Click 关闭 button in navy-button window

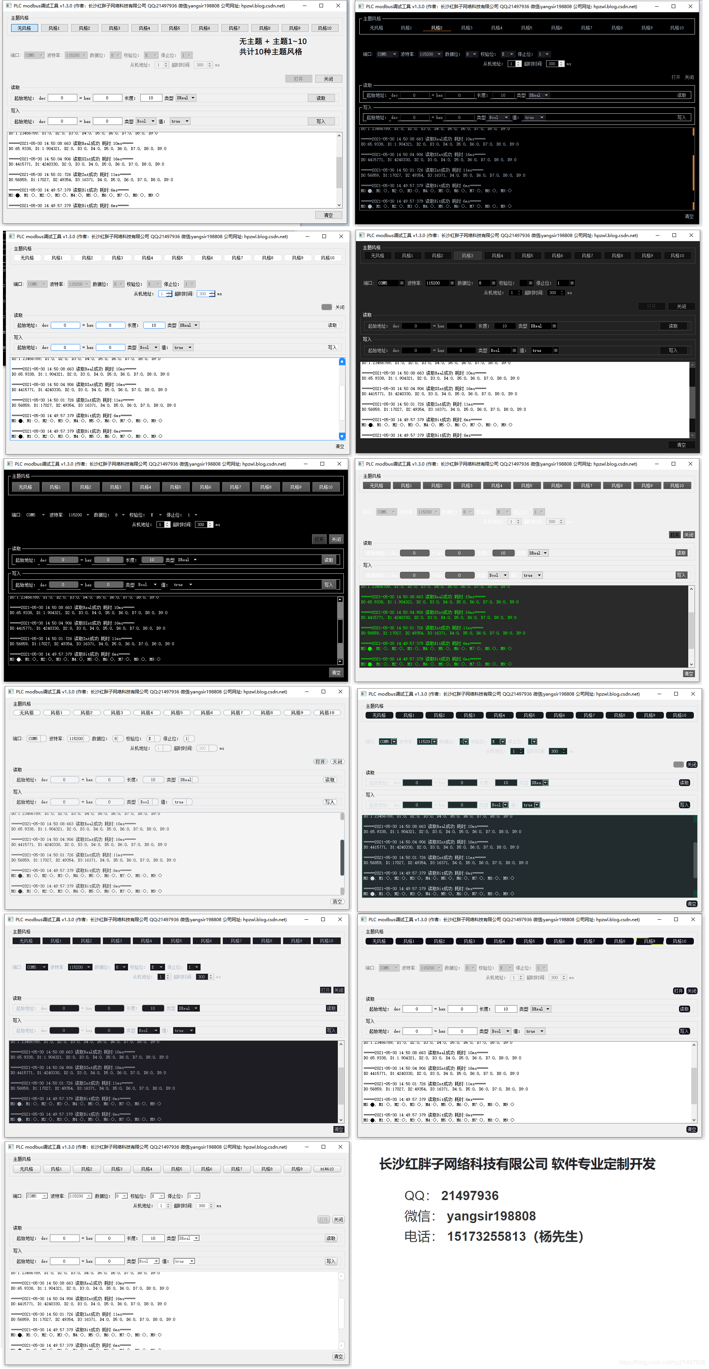point(339,990)
